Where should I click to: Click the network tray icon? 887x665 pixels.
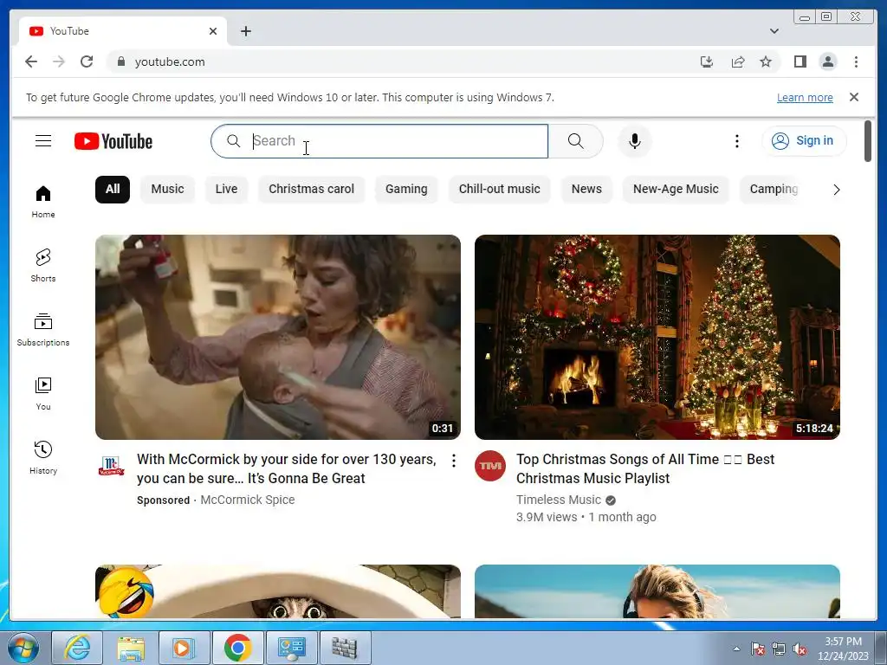779,649
